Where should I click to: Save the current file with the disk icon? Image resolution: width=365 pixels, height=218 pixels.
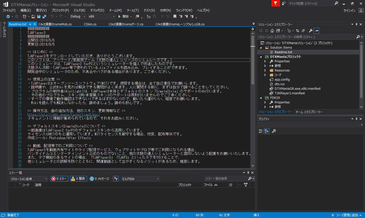coord(39,16)
